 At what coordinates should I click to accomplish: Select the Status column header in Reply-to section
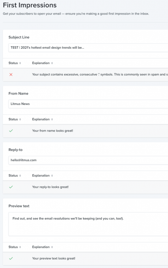[x=14, y=175]
